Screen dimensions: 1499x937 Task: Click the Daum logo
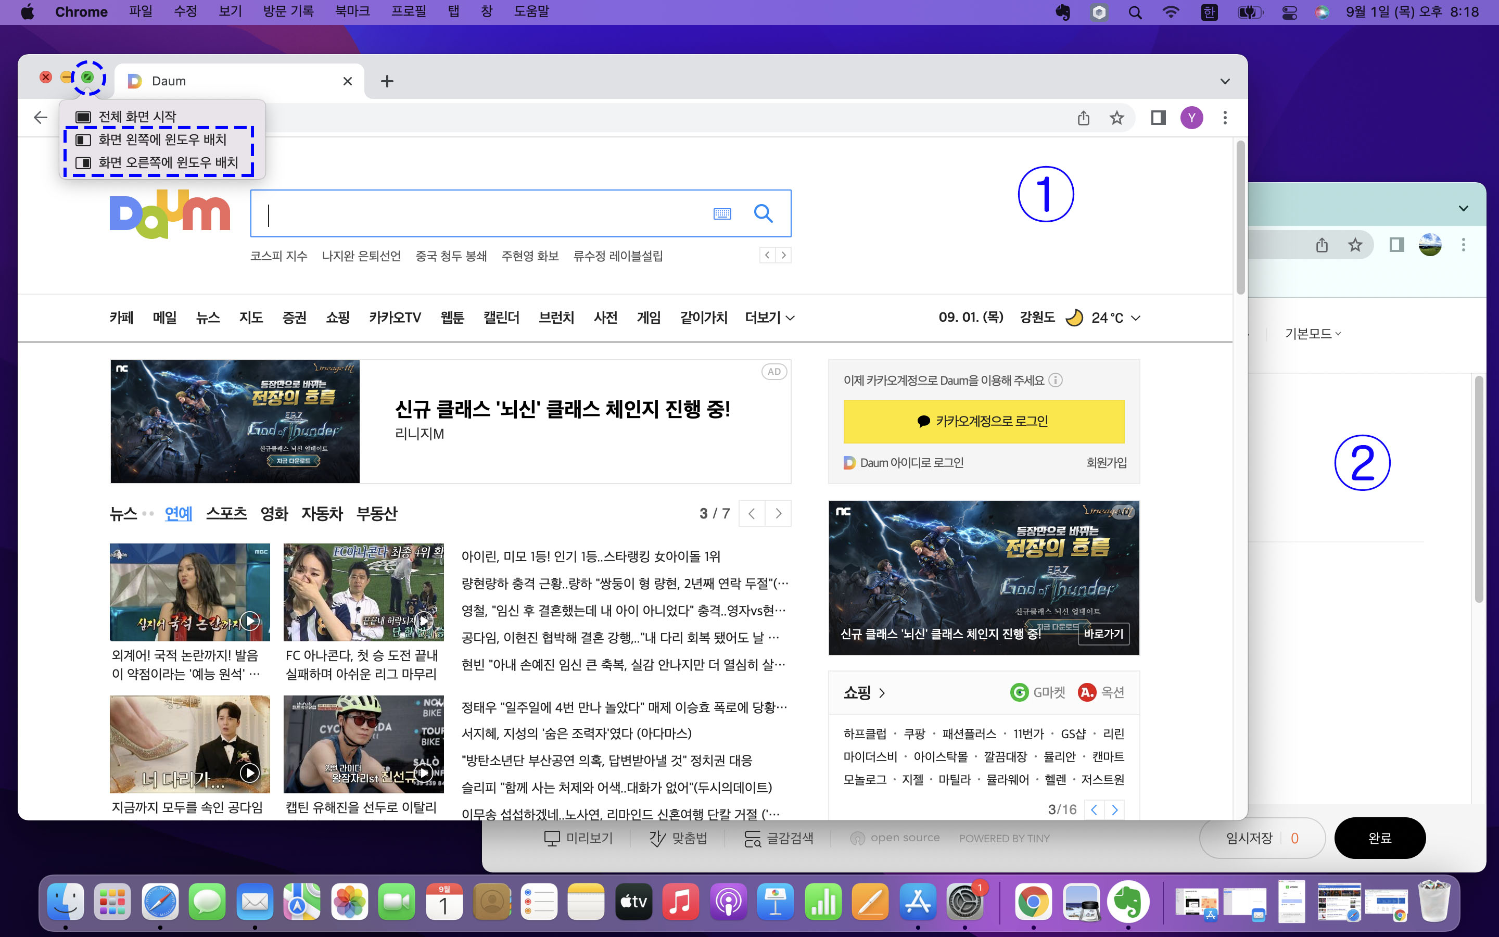click(170, 214)
